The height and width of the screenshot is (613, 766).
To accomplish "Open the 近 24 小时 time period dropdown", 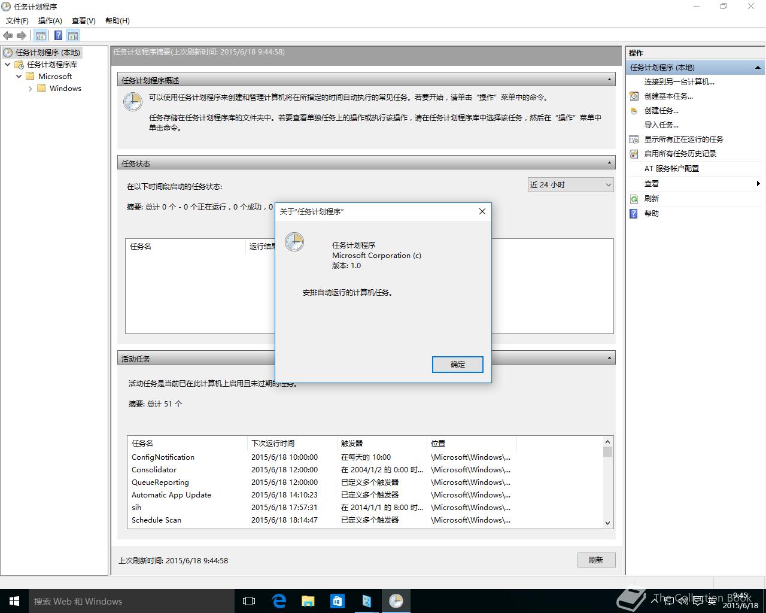I will [x=570, y=184].
